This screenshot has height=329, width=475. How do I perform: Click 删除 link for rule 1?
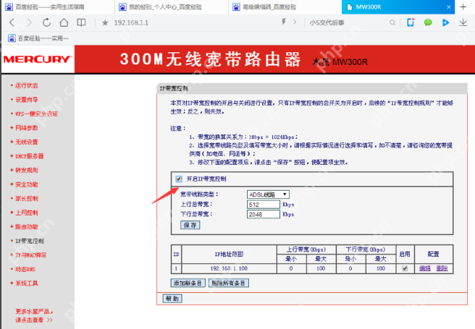pos(442,268)
